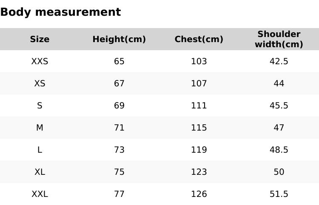Click the XL size cell

tap(40, 172)
